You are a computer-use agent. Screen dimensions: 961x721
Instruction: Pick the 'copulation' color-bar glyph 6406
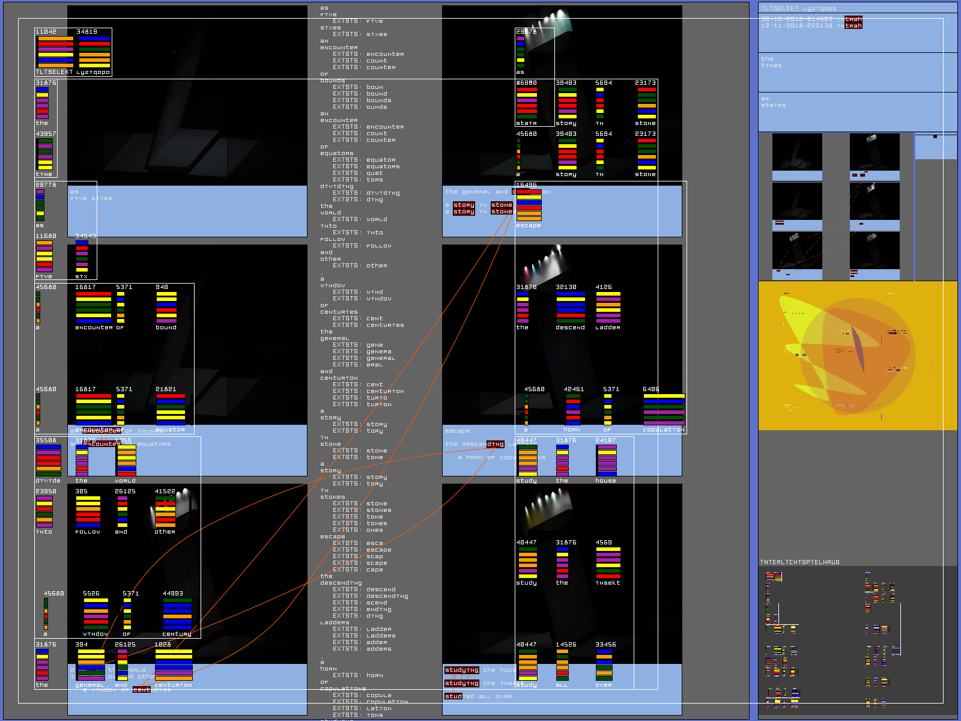[664, 410]
